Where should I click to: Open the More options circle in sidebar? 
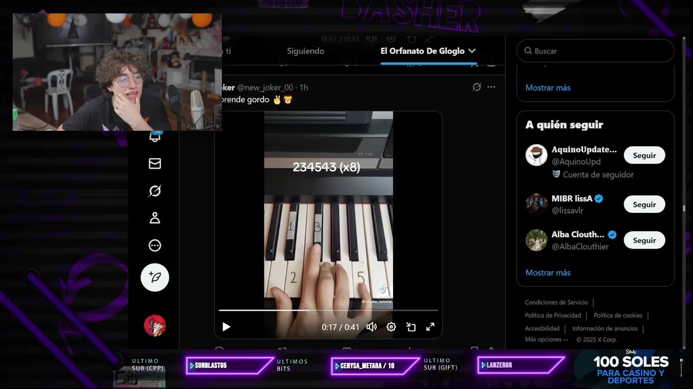coord(155,246)
